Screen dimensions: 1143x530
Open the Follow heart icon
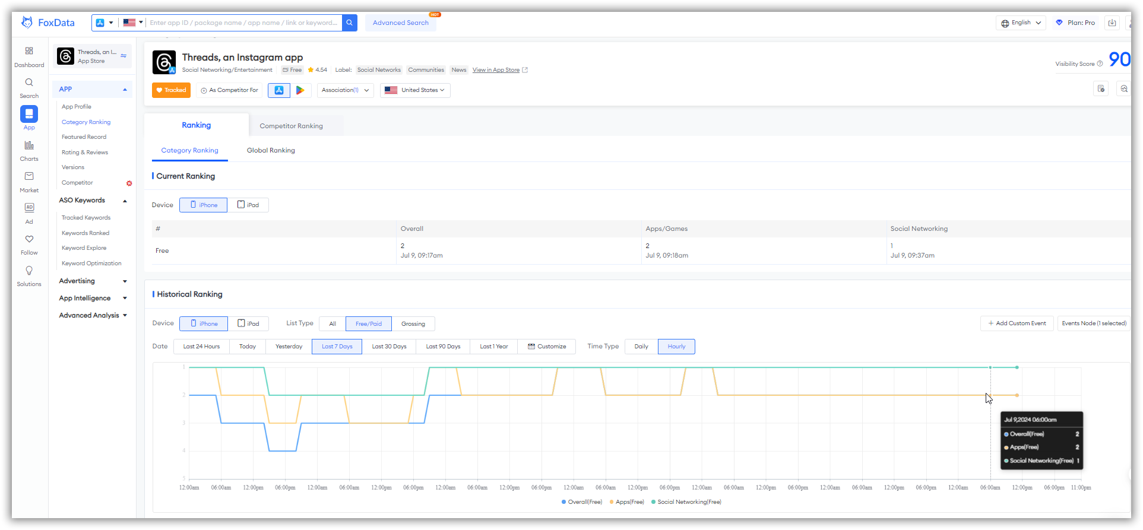[29, 239]
